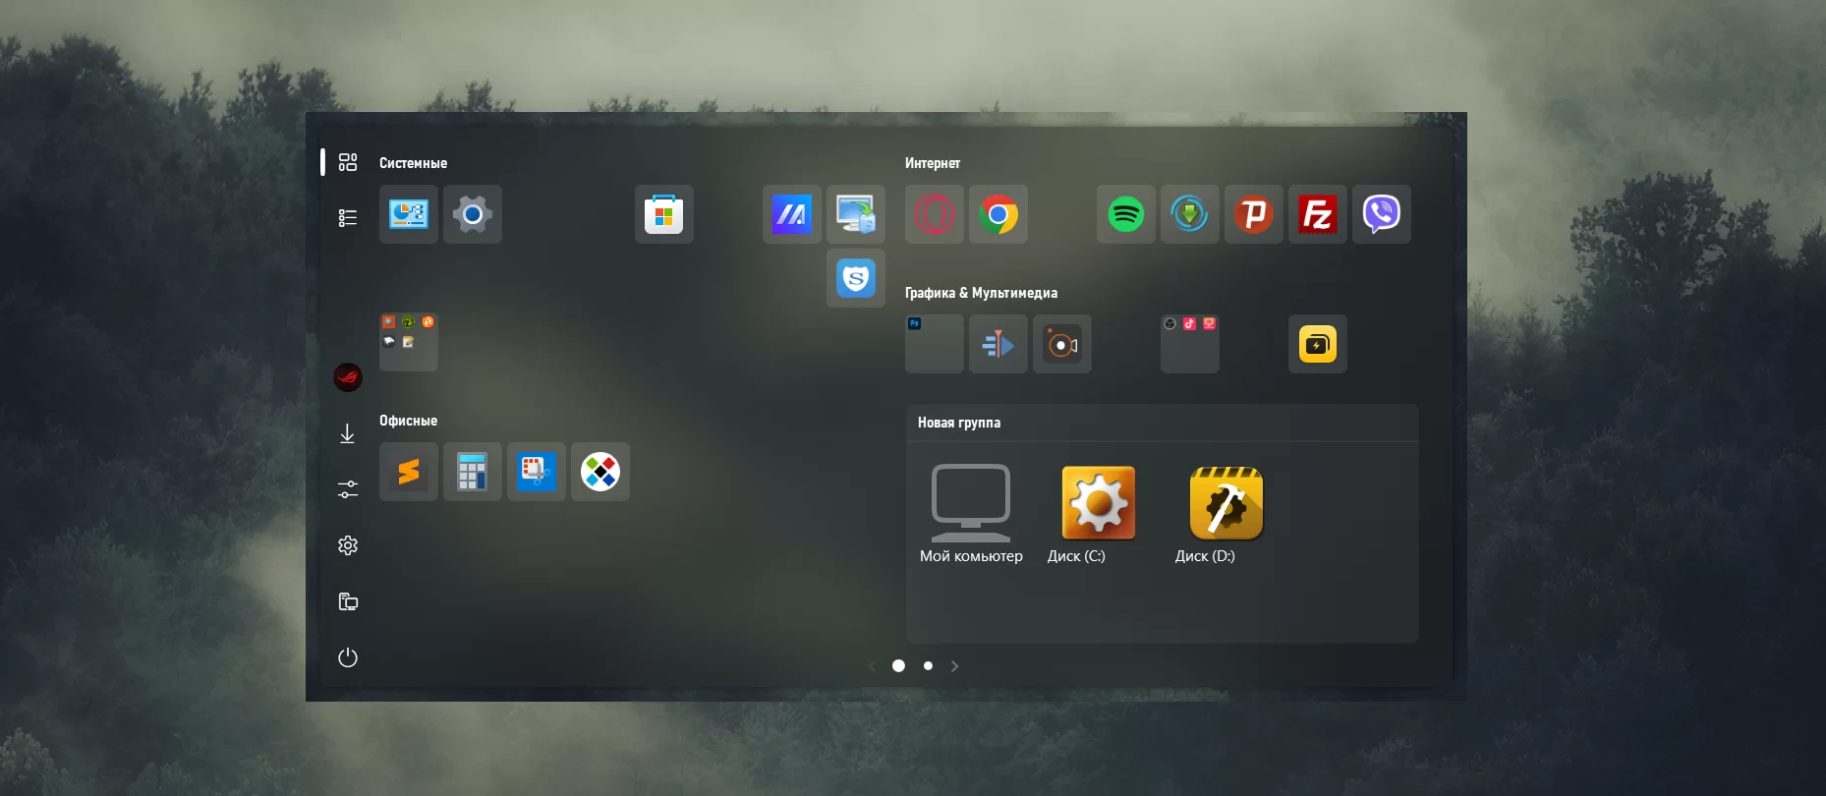Launch Sublime Text tile

click(409, 472)
